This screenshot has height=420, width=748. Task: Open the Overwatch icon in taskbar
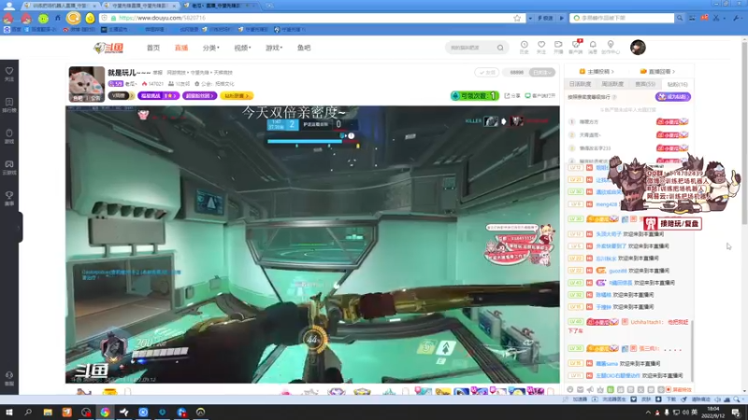(x=200, y=413)
